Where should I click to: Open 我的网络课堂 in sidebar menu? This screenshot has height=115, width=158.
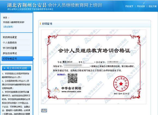point(10,37)
